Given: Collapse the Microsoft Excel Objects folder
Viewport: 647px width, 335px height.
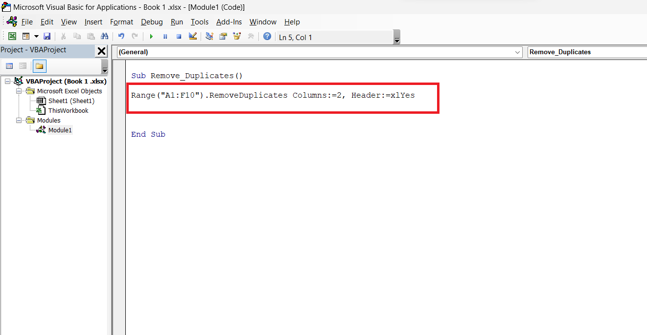Looking at the screenshot, I should point(19,91).
